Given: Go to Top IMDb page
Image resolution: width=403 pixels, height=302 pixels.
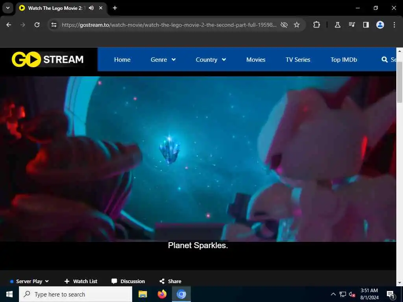Looking at the screenshot, I should coord(344,60).
